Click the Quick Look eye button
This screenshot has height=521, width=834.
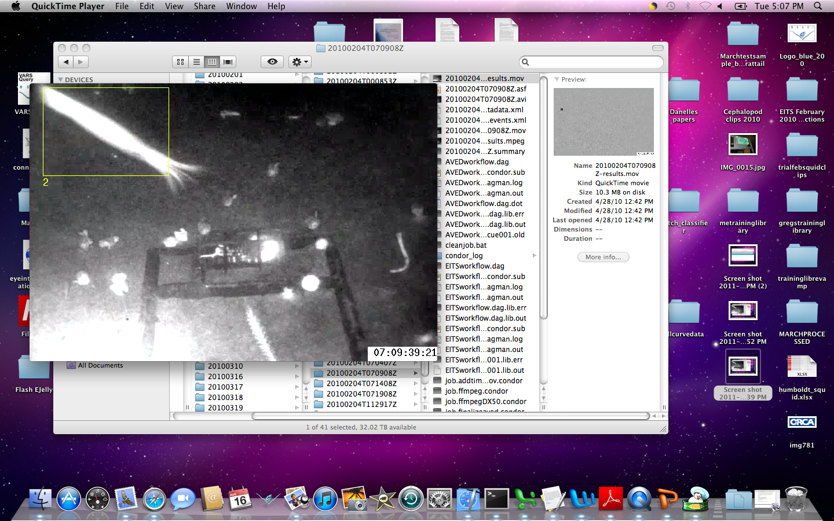coord(272,62)
